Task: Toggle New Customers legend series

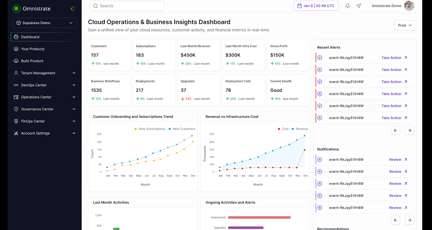Action: (x=182, y=129)
